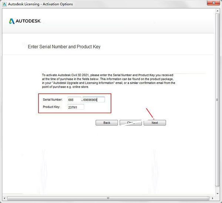Click the Back button
The width and height of the screenshot is (222, 203).
[x=107, y=123]
